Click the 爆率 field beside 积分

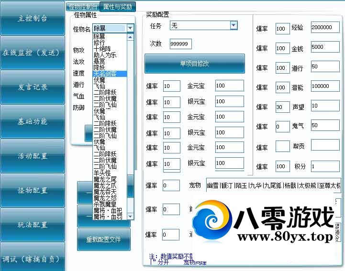click(x=282, y=166)
